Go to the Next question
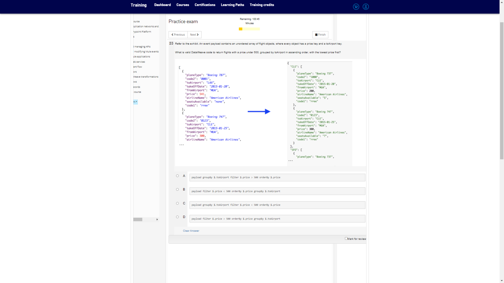The image size is (504, 283). pos(195,35)
